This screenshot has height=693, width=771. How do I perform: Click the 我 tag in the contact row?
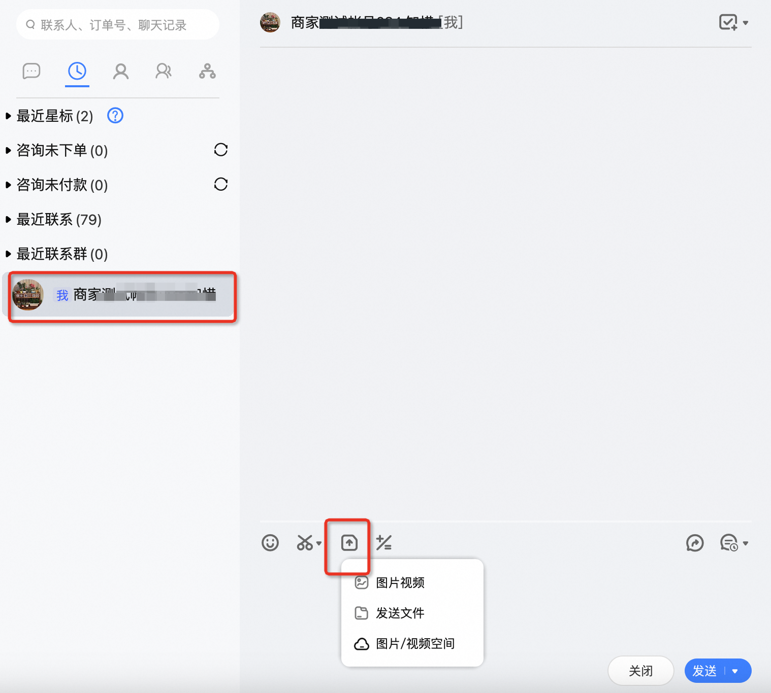(62, 295)
